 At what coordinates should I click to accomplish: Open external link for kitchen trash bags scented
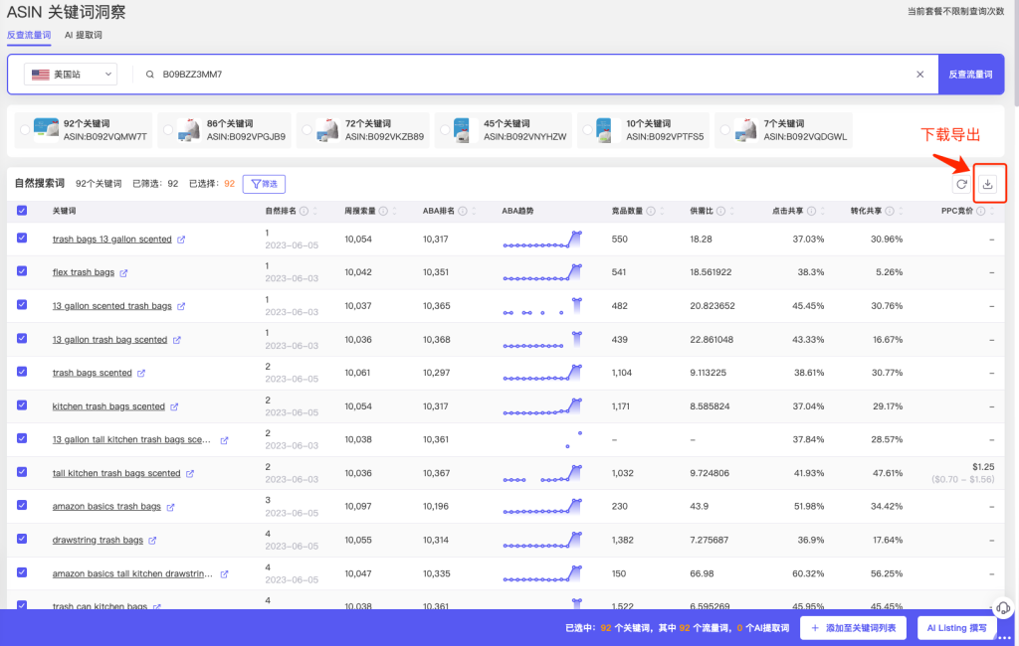click(x=174, y=407)
